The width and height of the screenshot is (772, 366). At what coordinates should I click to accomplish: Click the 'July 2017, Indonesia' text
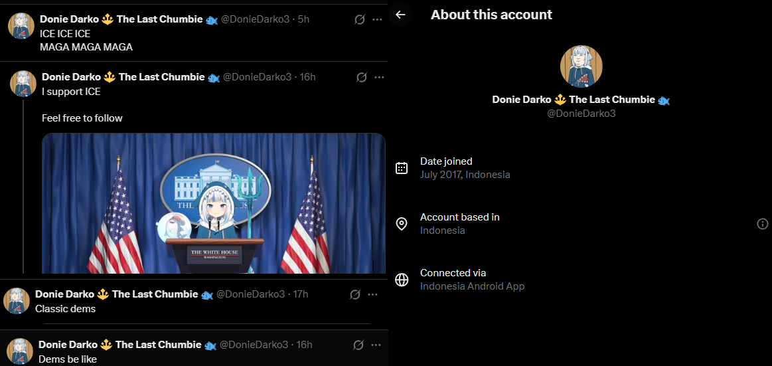click(x=465, y=175)
